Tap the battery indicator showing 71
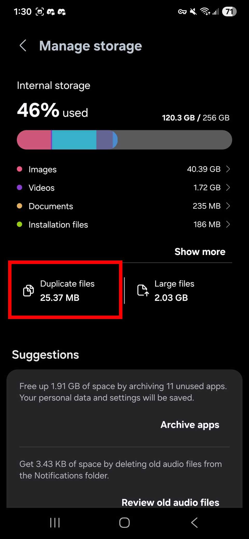This screenshot has height=539, width=249. tap(229, 11)
